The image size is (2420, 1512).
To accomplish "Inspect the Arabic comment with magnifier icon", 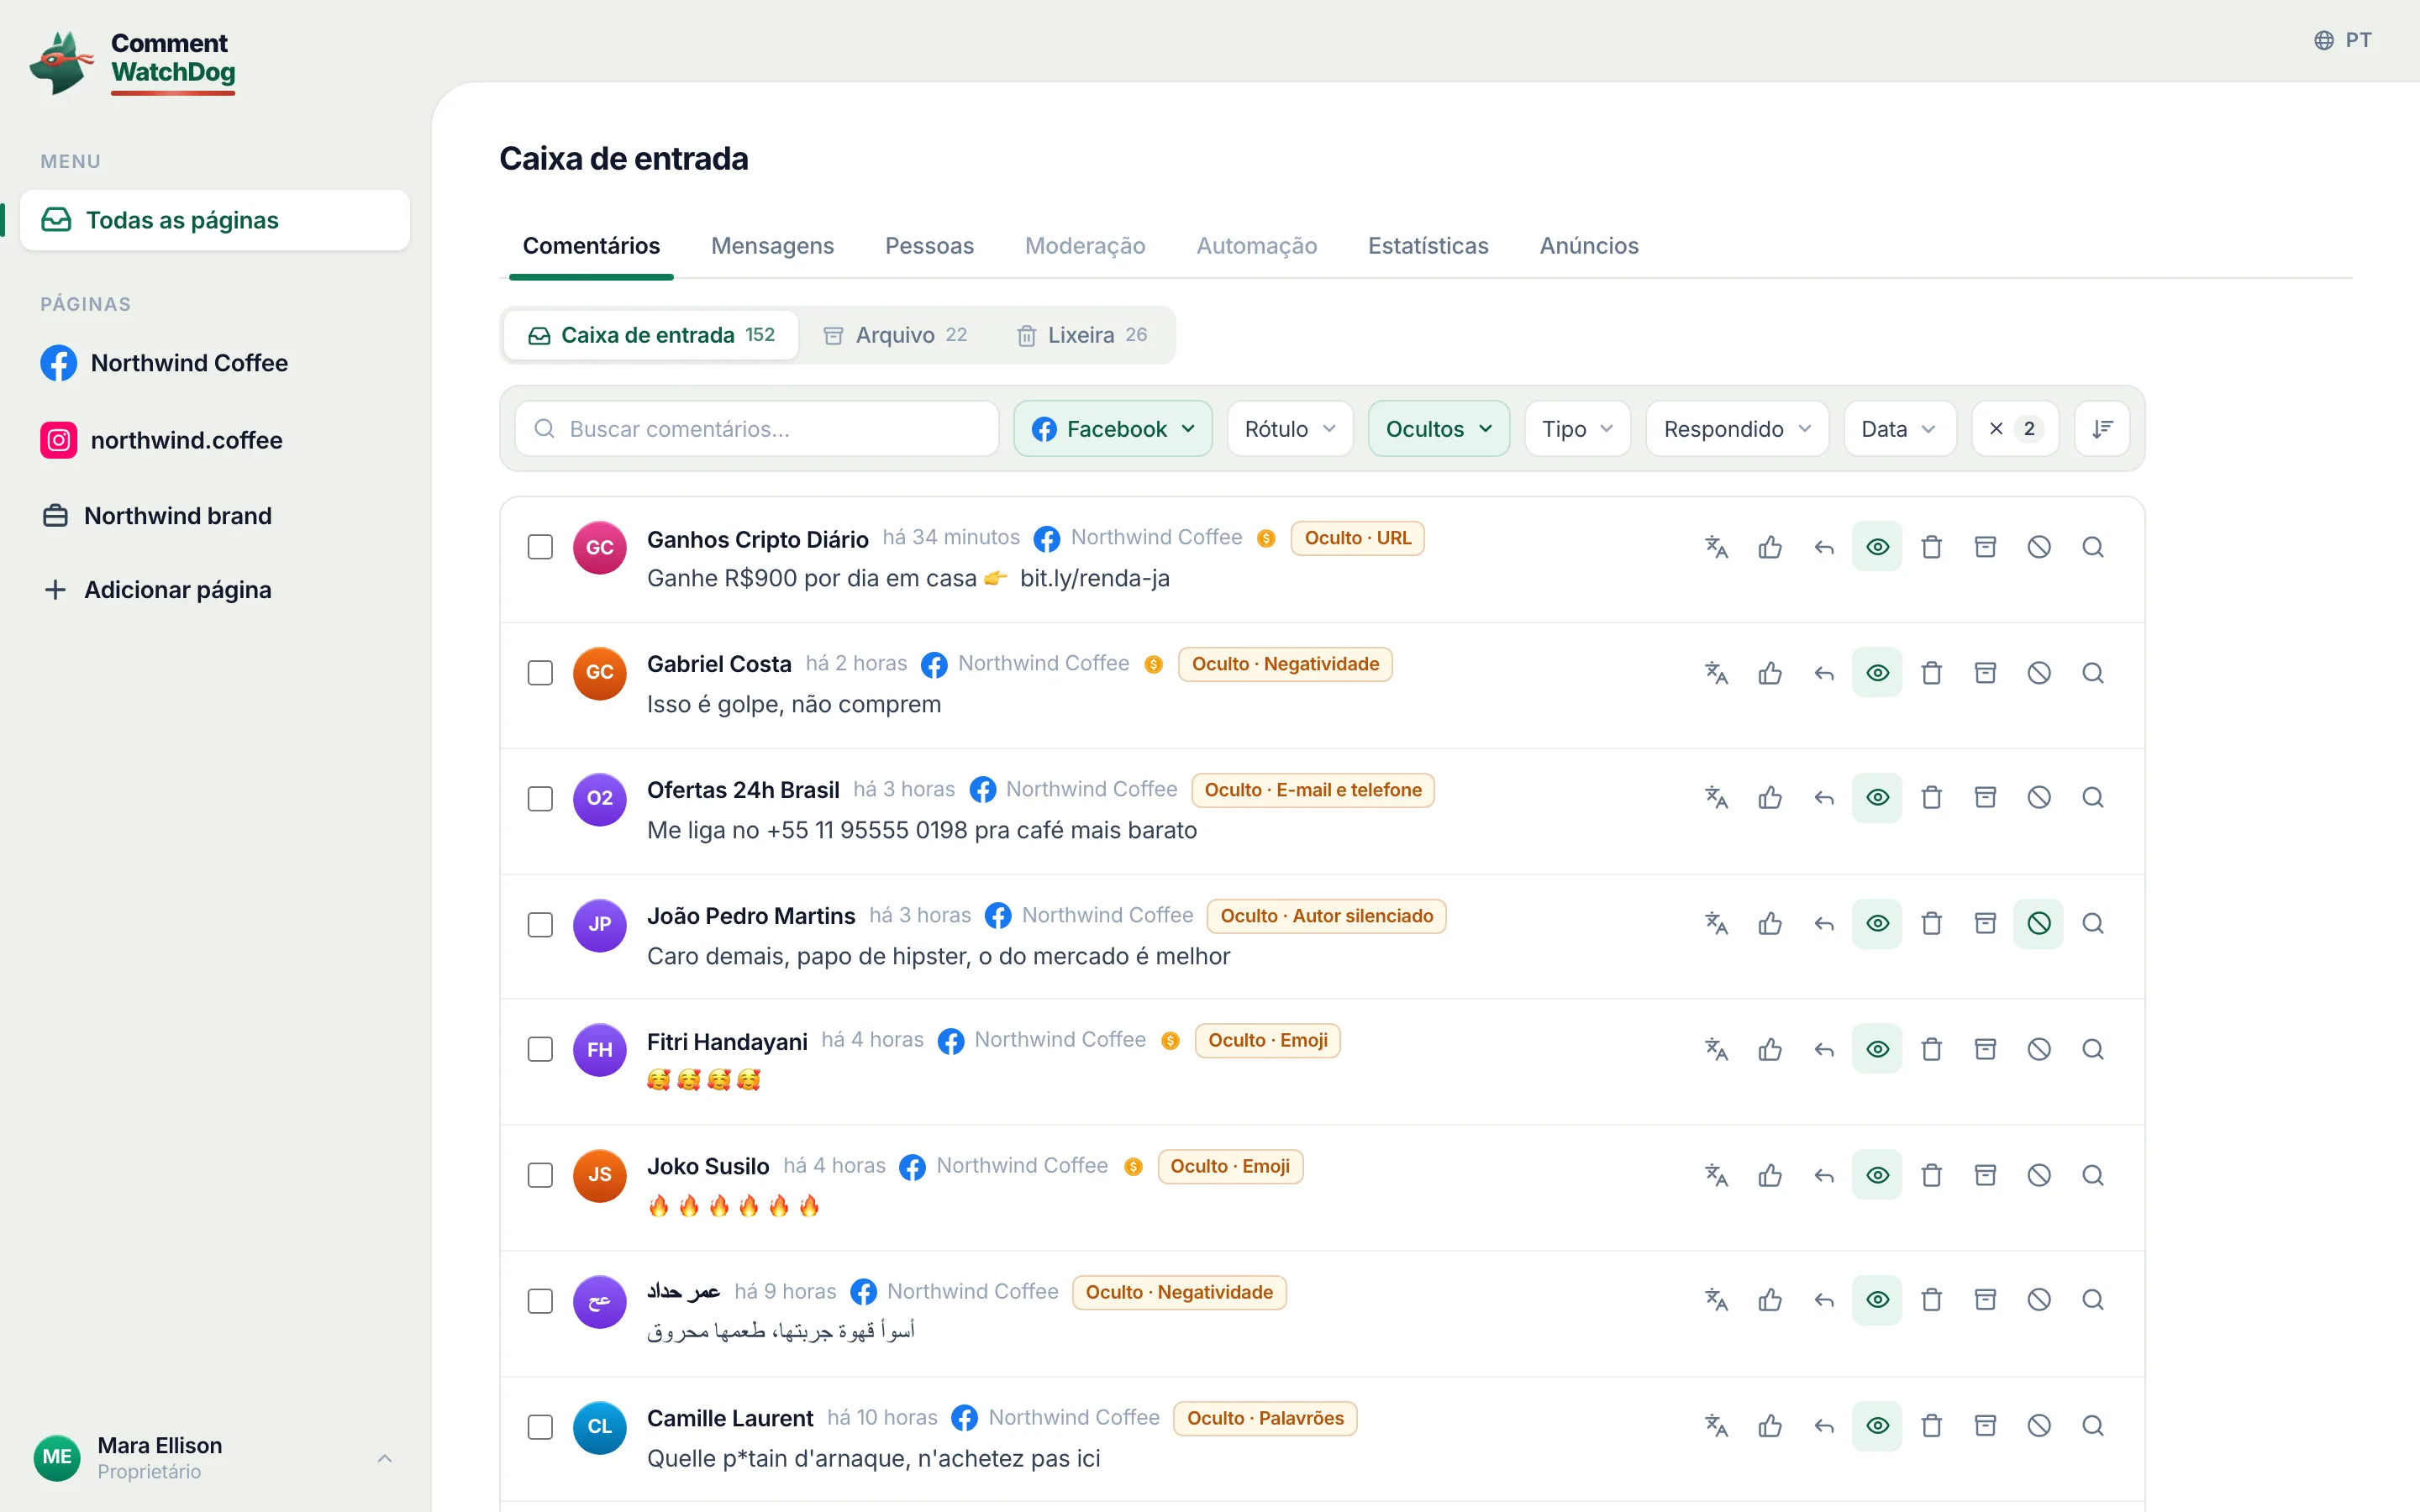I will click(x=2093, y=1300).
